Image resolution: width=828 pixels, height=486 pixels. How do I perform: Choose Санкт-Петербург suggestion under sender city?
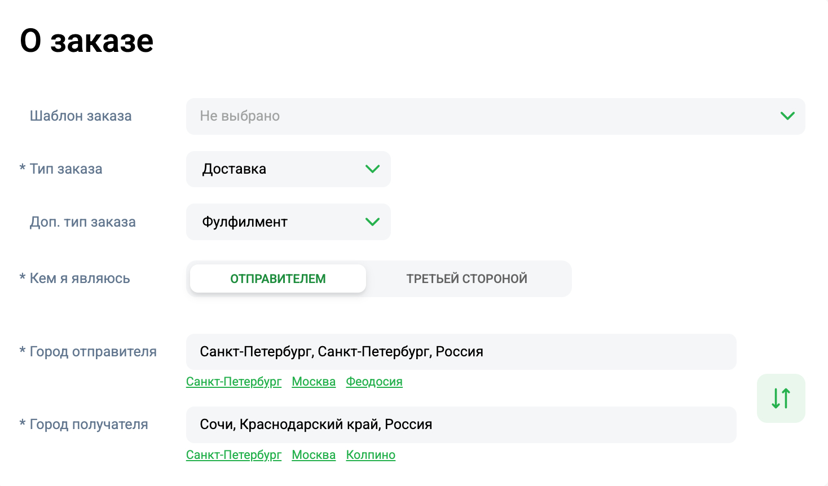(x=234, y=382)
